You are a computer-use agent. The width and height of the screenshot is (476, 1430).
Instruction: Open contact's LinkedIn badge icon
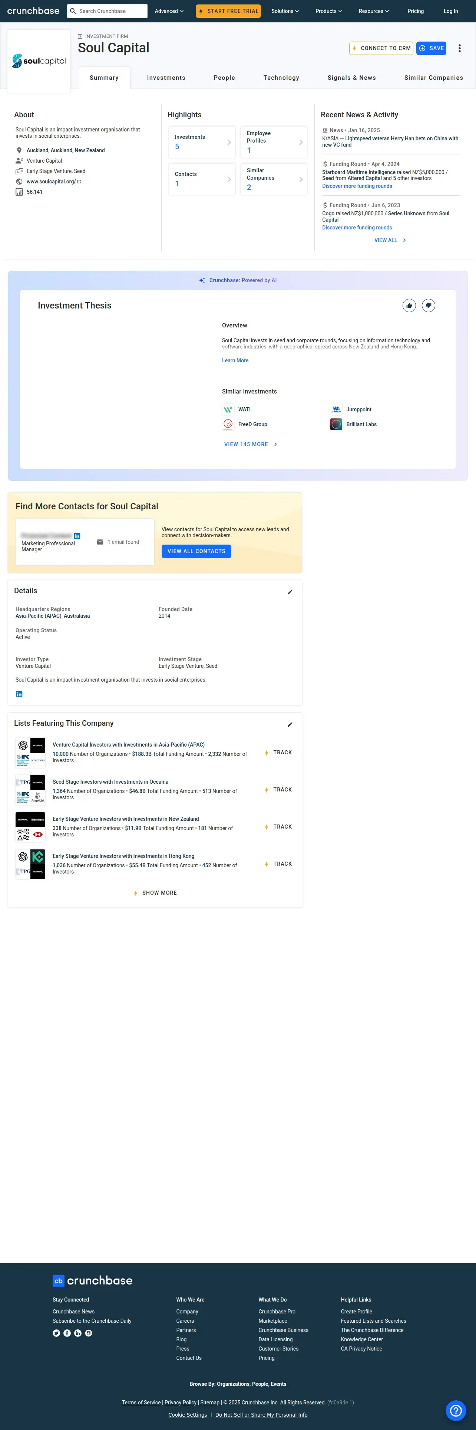[x=77, y=536]
